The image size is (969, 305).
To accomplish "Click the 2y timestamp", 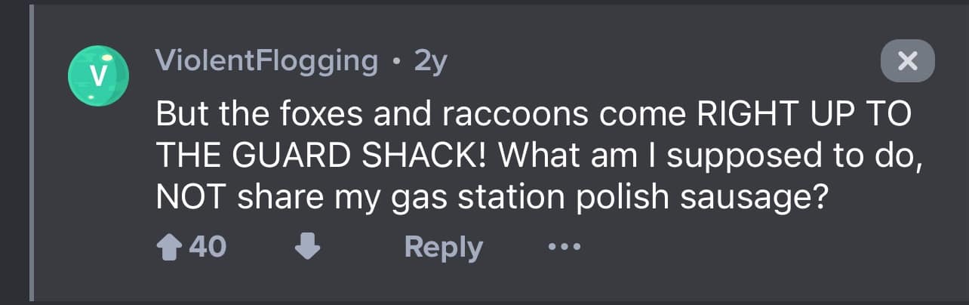I will 431,60.
